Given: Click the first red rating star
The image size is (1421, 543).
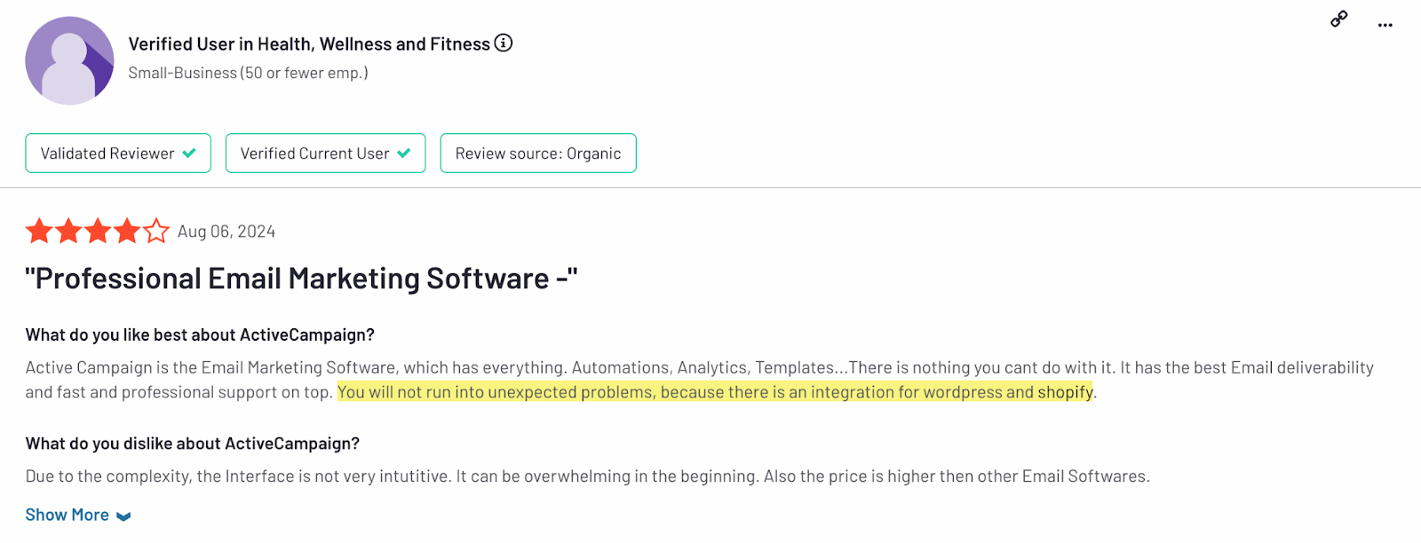Looking at the screenshot, I should 39,232.
